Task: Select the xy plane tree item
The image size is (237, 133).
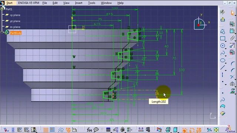Action: [15, 15]
